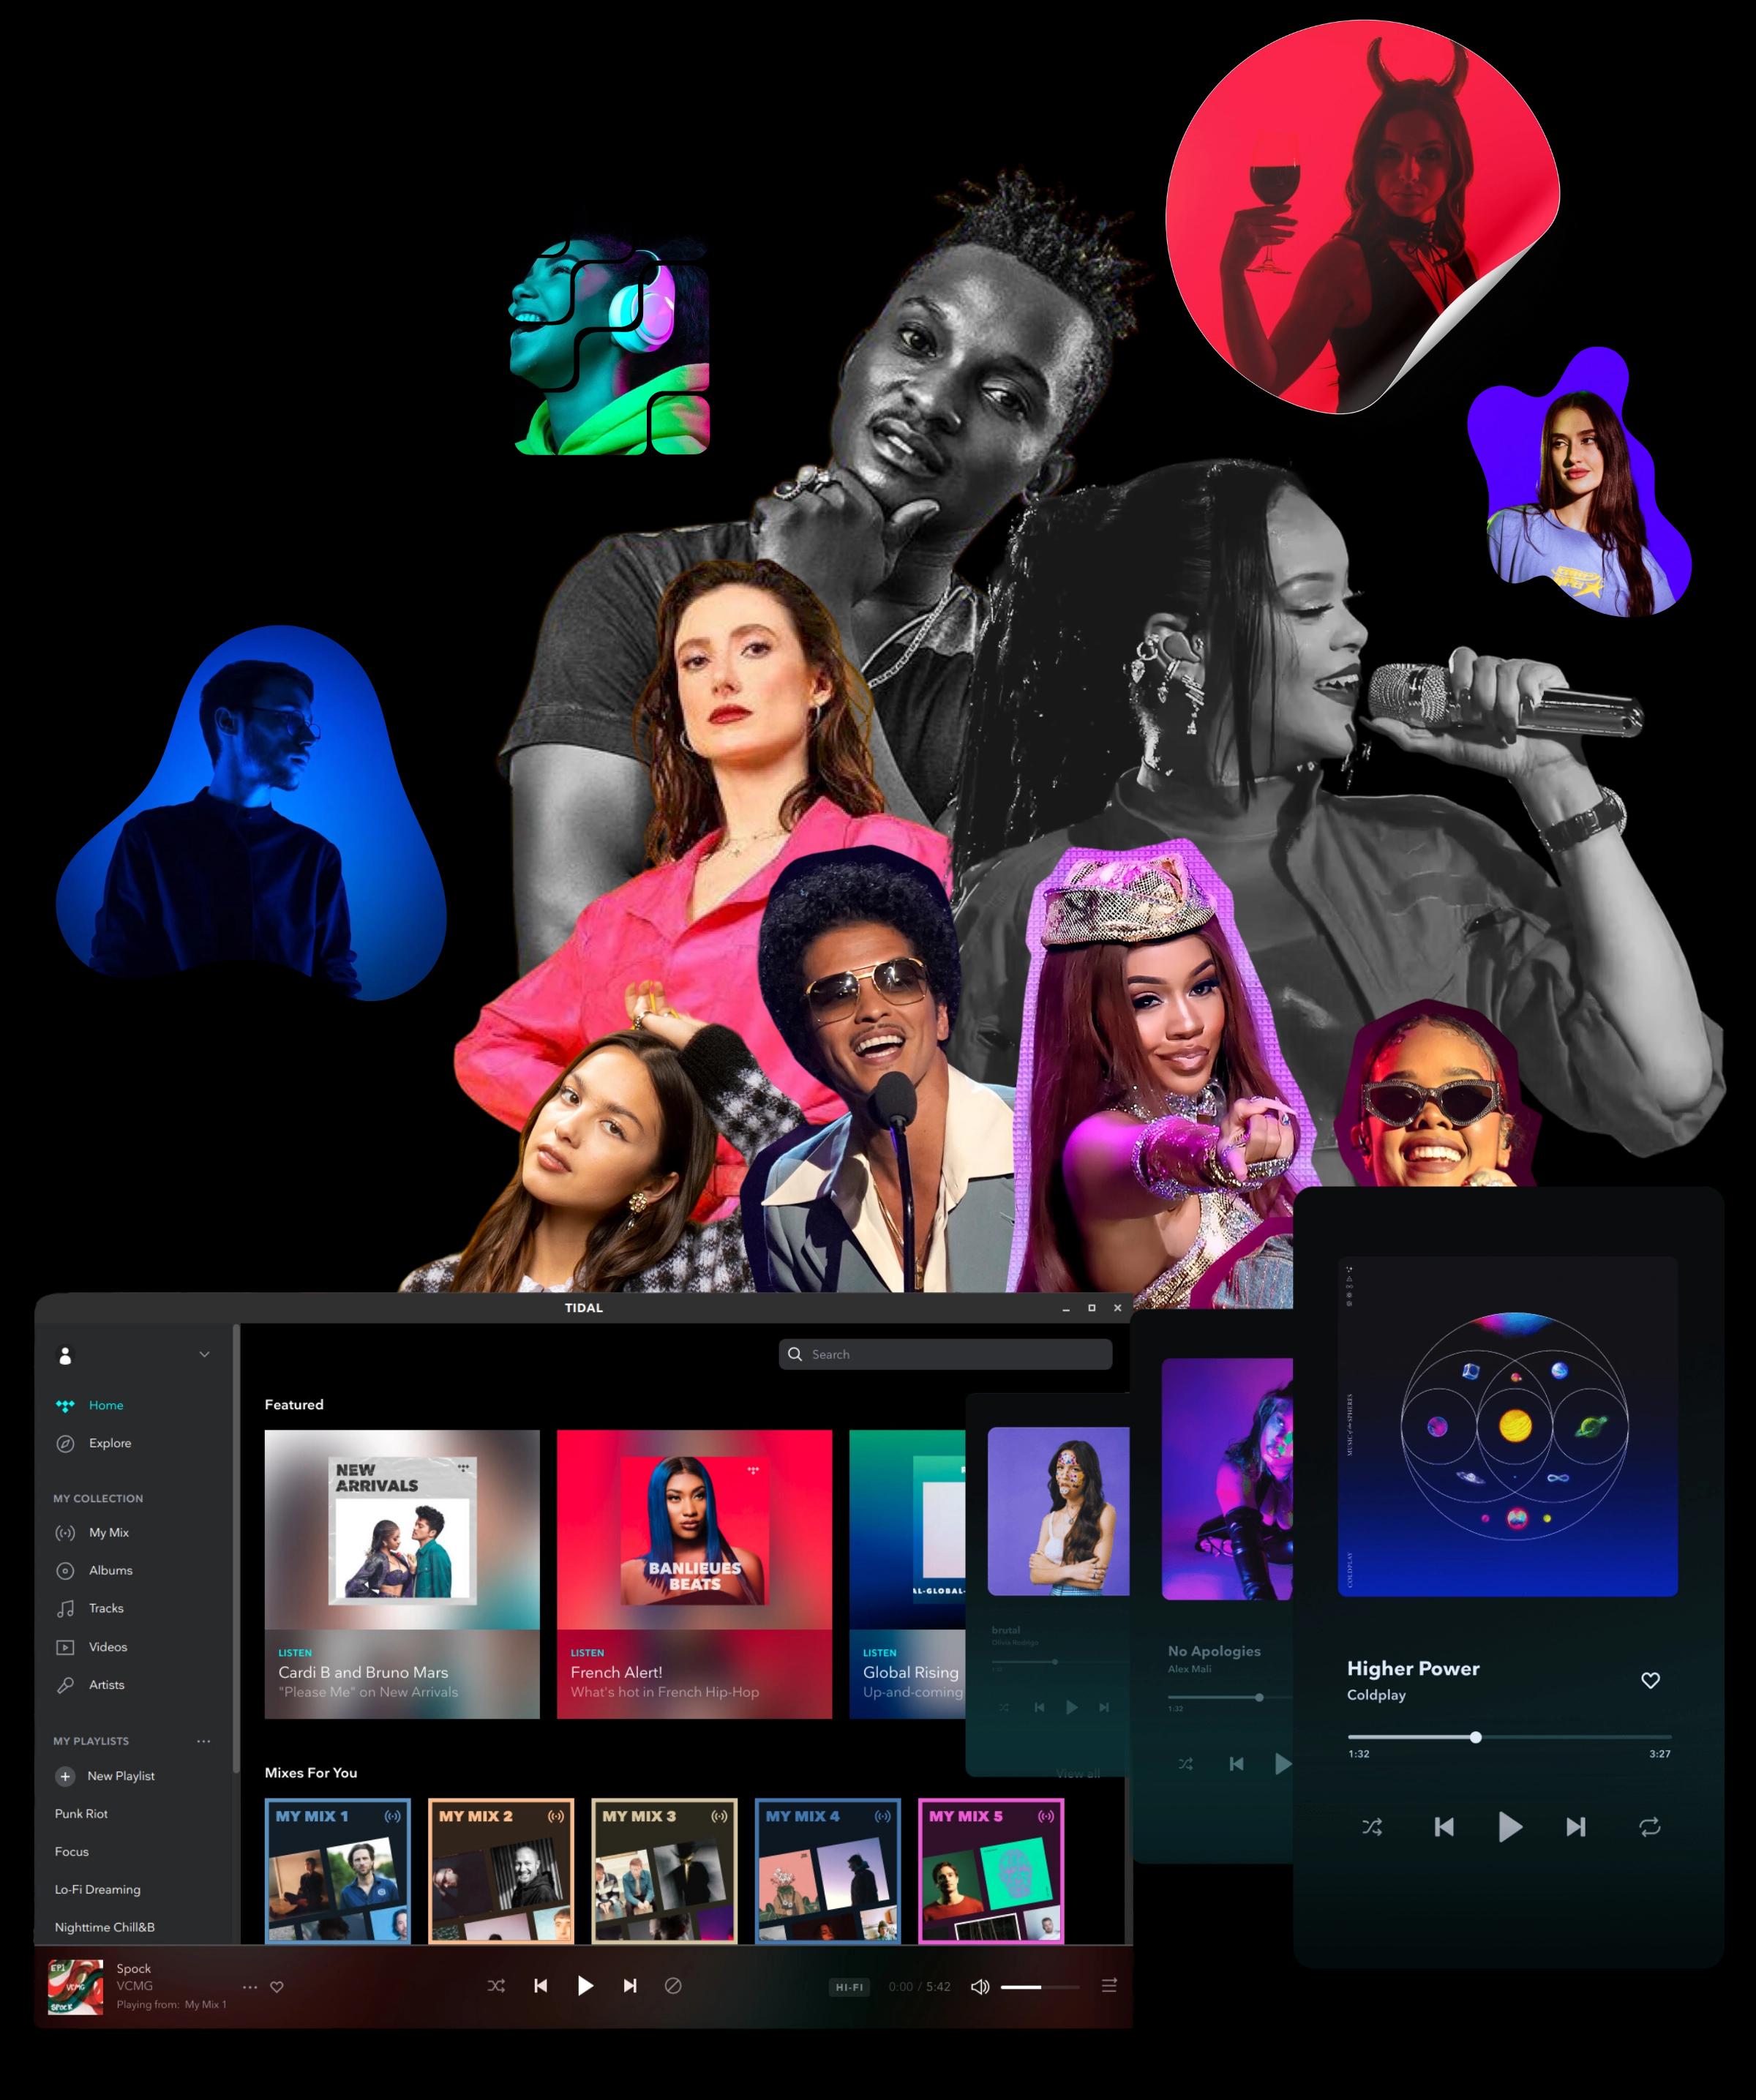Open the My Mix 4 tile
The height and width of the screenshot is (2100, 1756).
[828, 1871]
